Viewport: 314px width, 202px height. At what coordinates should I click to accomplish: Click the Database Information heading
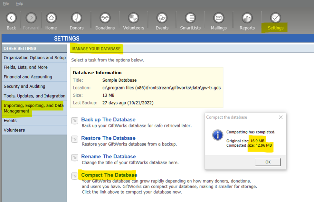[x=97, y=73]
